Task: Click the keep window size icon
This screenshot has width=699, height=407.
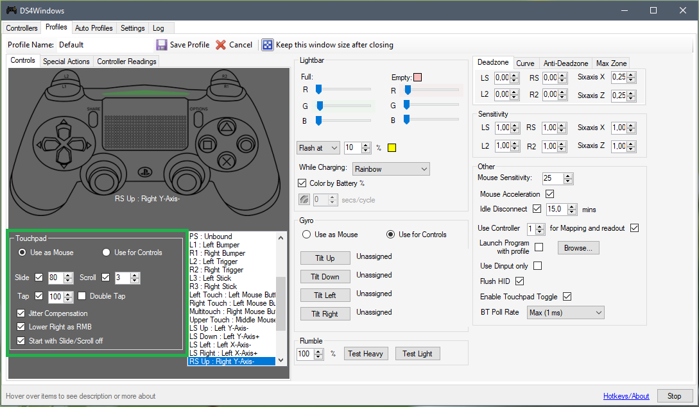Action: (x=267, y=45)
